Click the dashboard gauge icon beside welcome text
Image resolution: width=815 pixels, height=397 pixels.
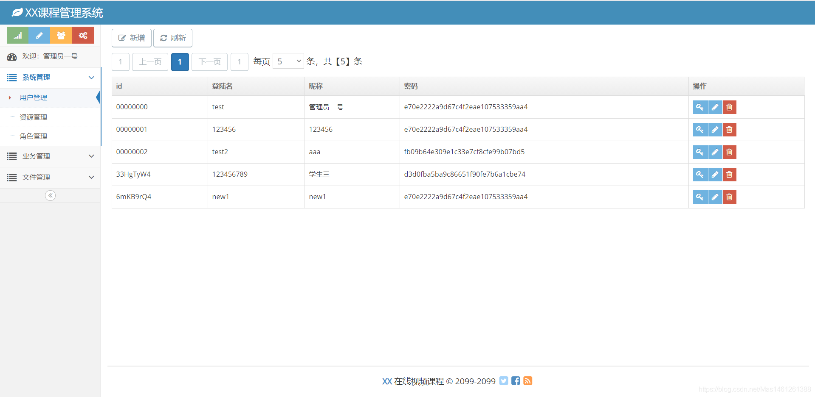click(12, 57)
